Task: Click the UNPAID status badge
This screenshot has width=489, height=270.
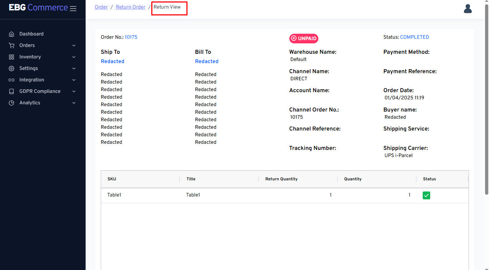Action: pyautogui.click(x=304, y=38)
